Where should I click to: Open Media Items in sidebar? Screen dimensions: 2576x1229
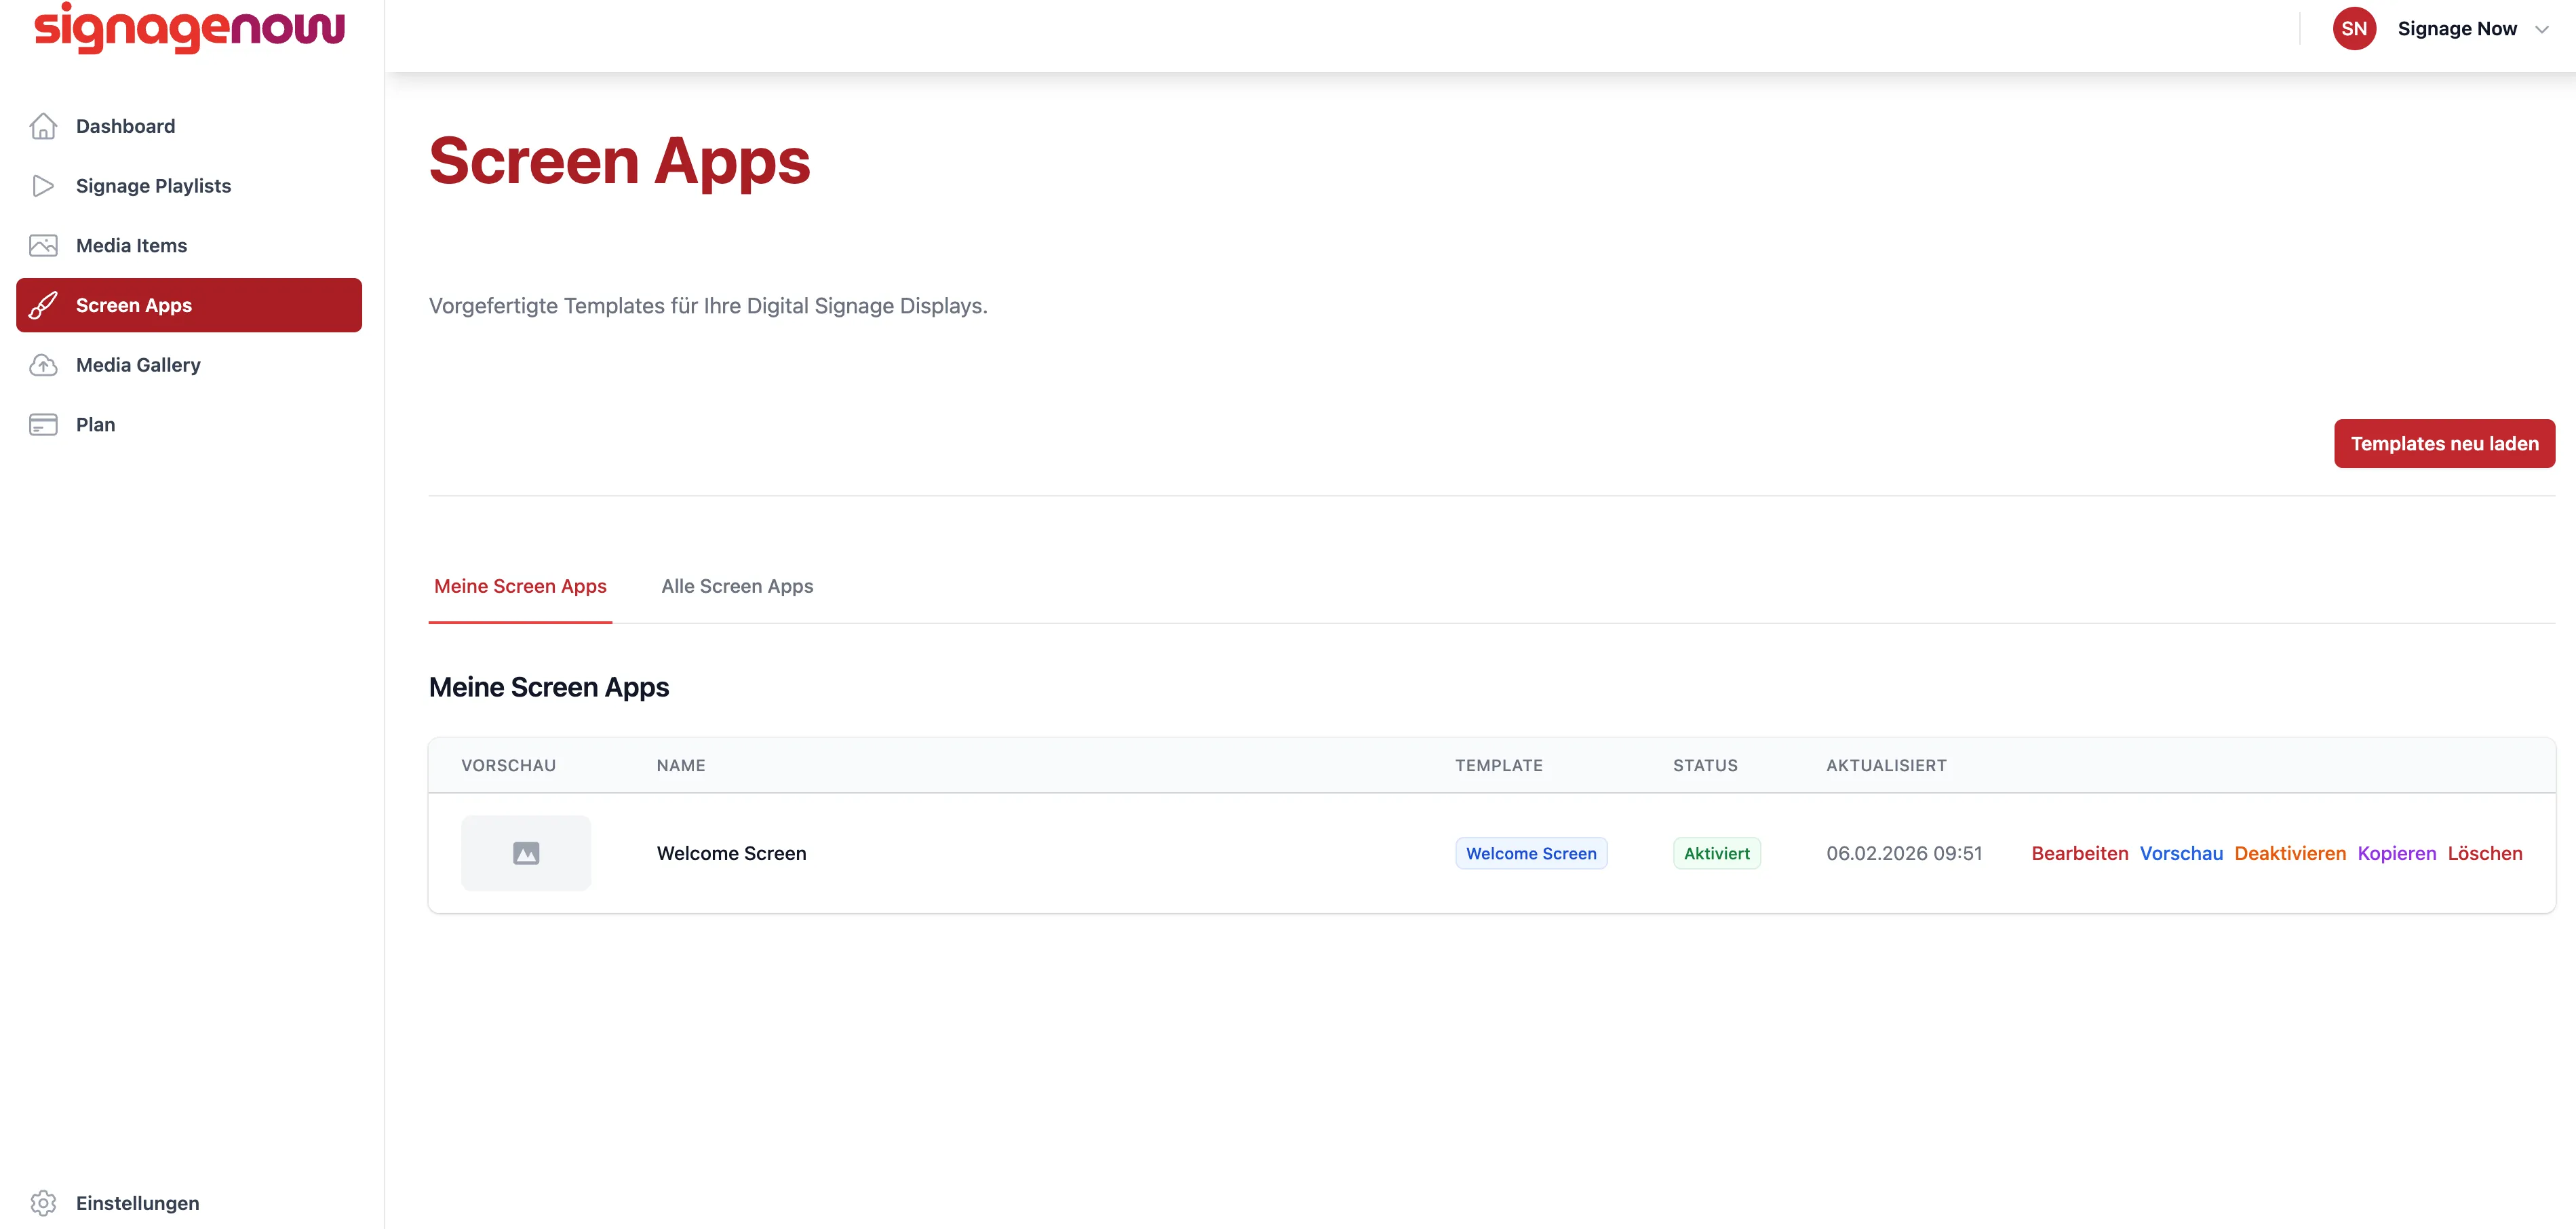(189, 246)
